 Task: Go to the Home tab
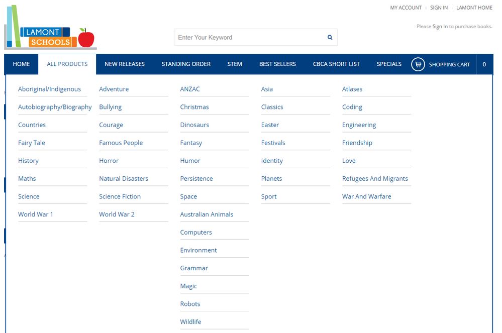tap(21, 64)
